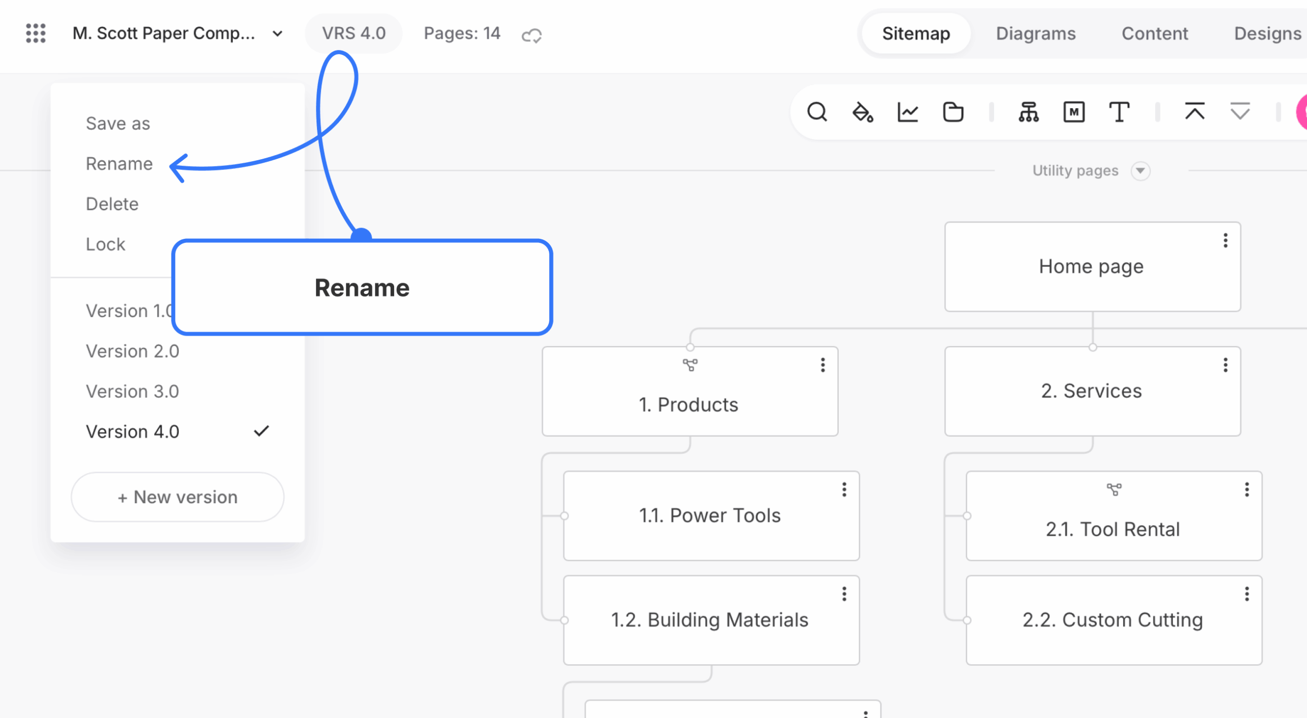
Task: Select the Text tool icon
Action: click(x=1119, y=112)
